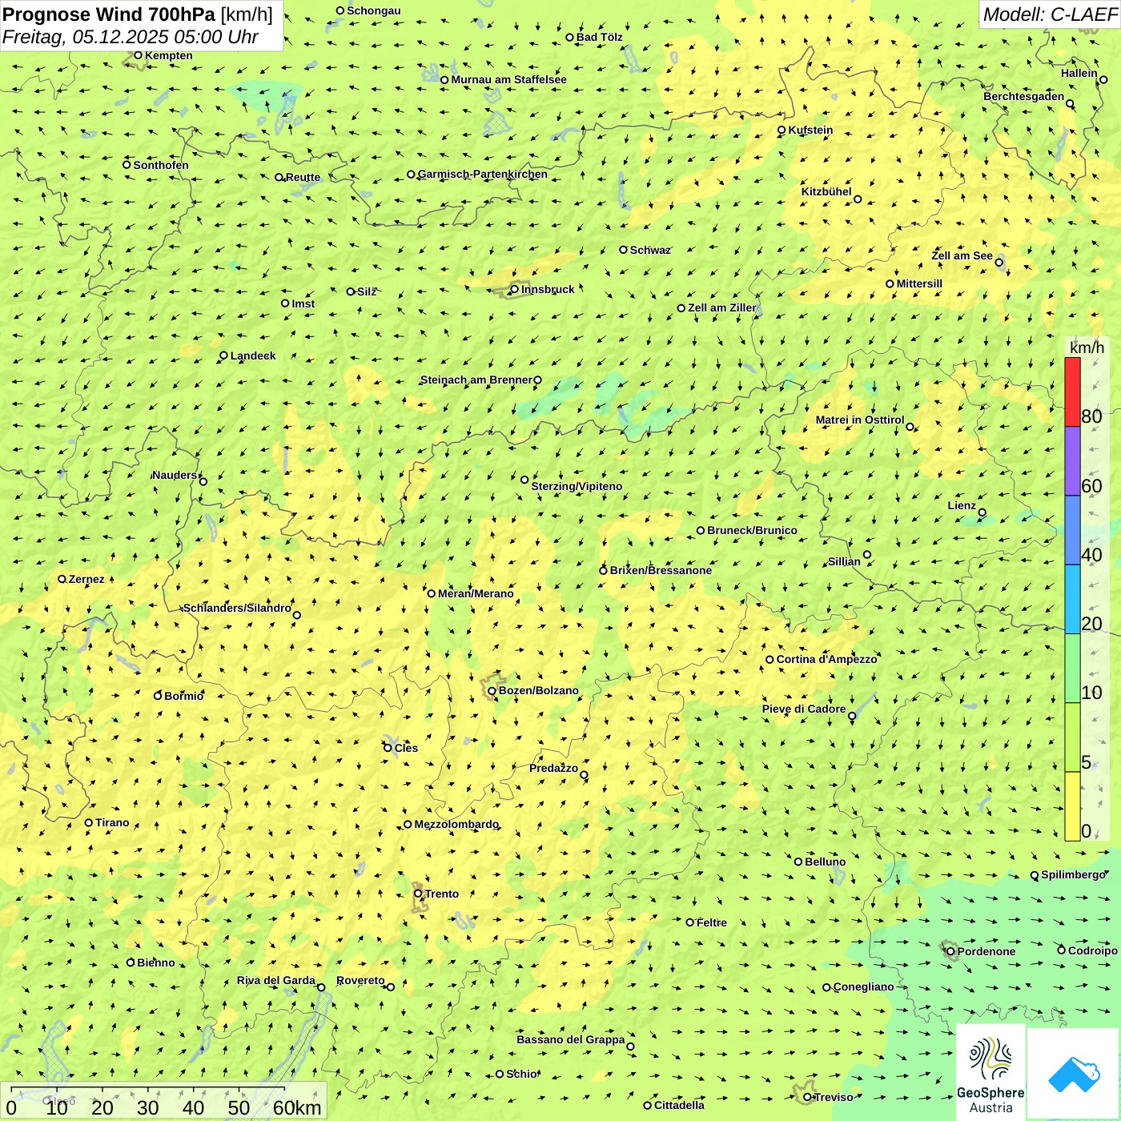Click the blue cloud logo icon
This screenshot has height=1121, width=1121.
point(1074,1074)
